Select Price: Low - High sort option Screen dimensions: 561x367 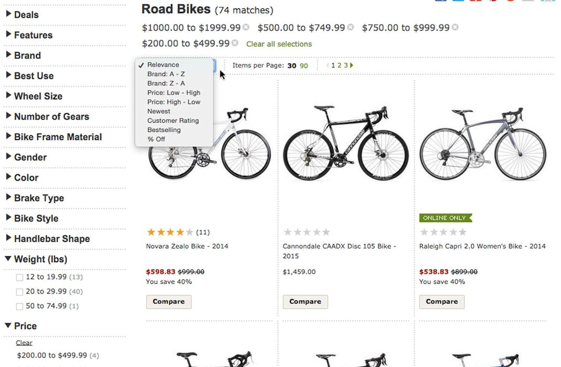[x=173, y=93]
